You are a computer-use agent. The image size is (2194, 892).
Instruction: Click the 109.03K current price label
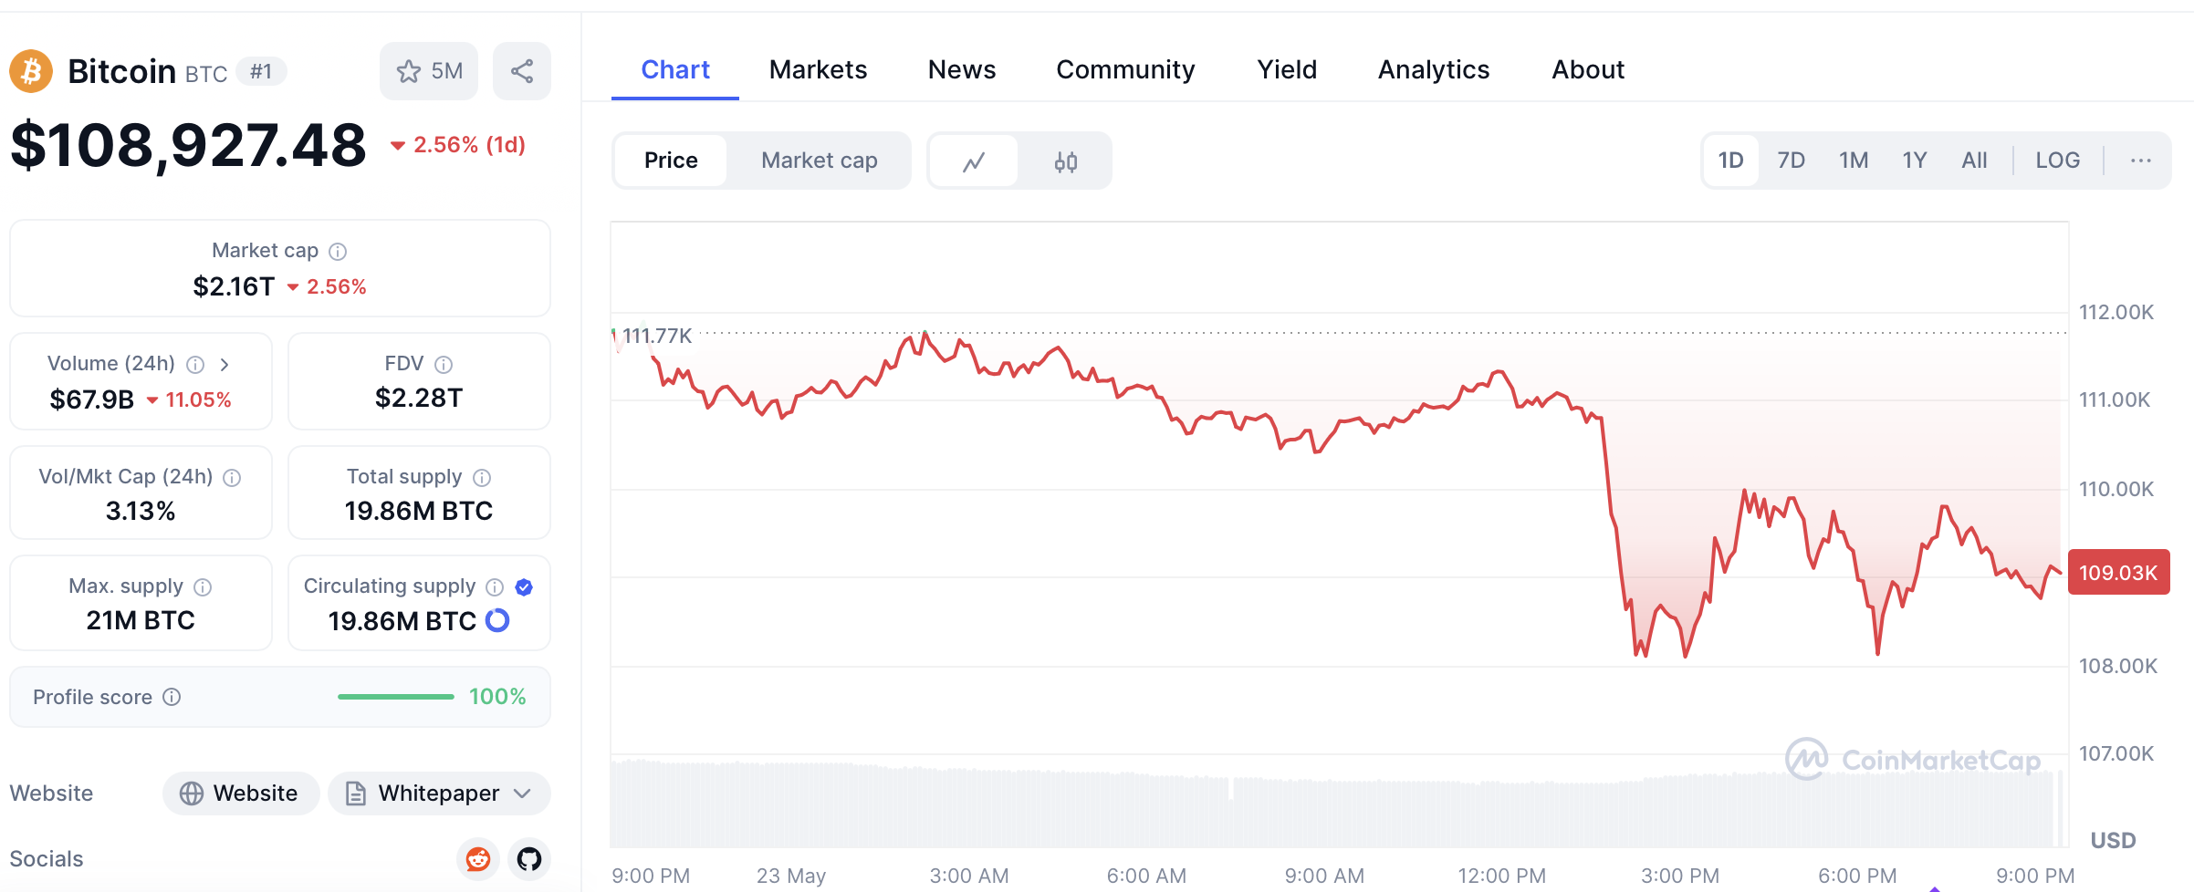point(2118,573)
